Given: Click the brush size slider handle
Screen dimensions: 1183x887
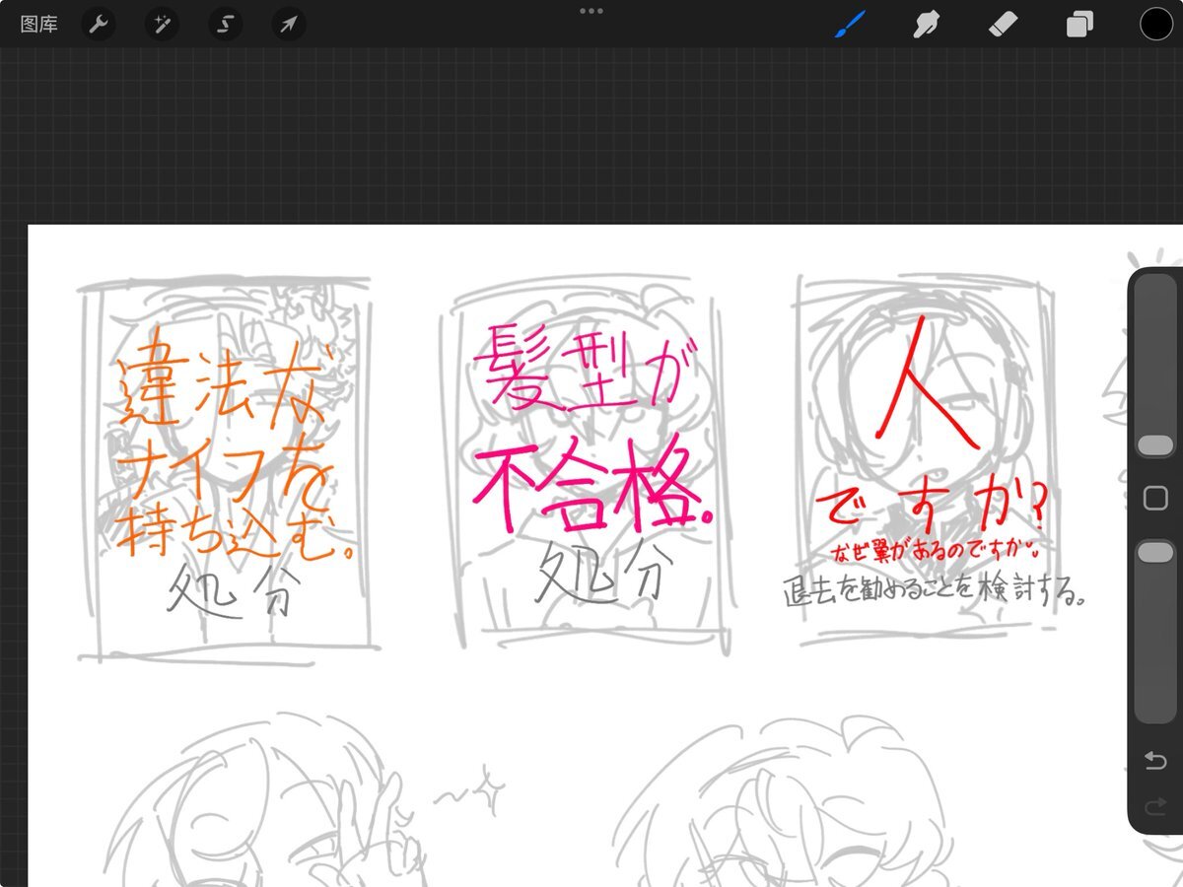Looking at the screenshot, I should 1155,445.
